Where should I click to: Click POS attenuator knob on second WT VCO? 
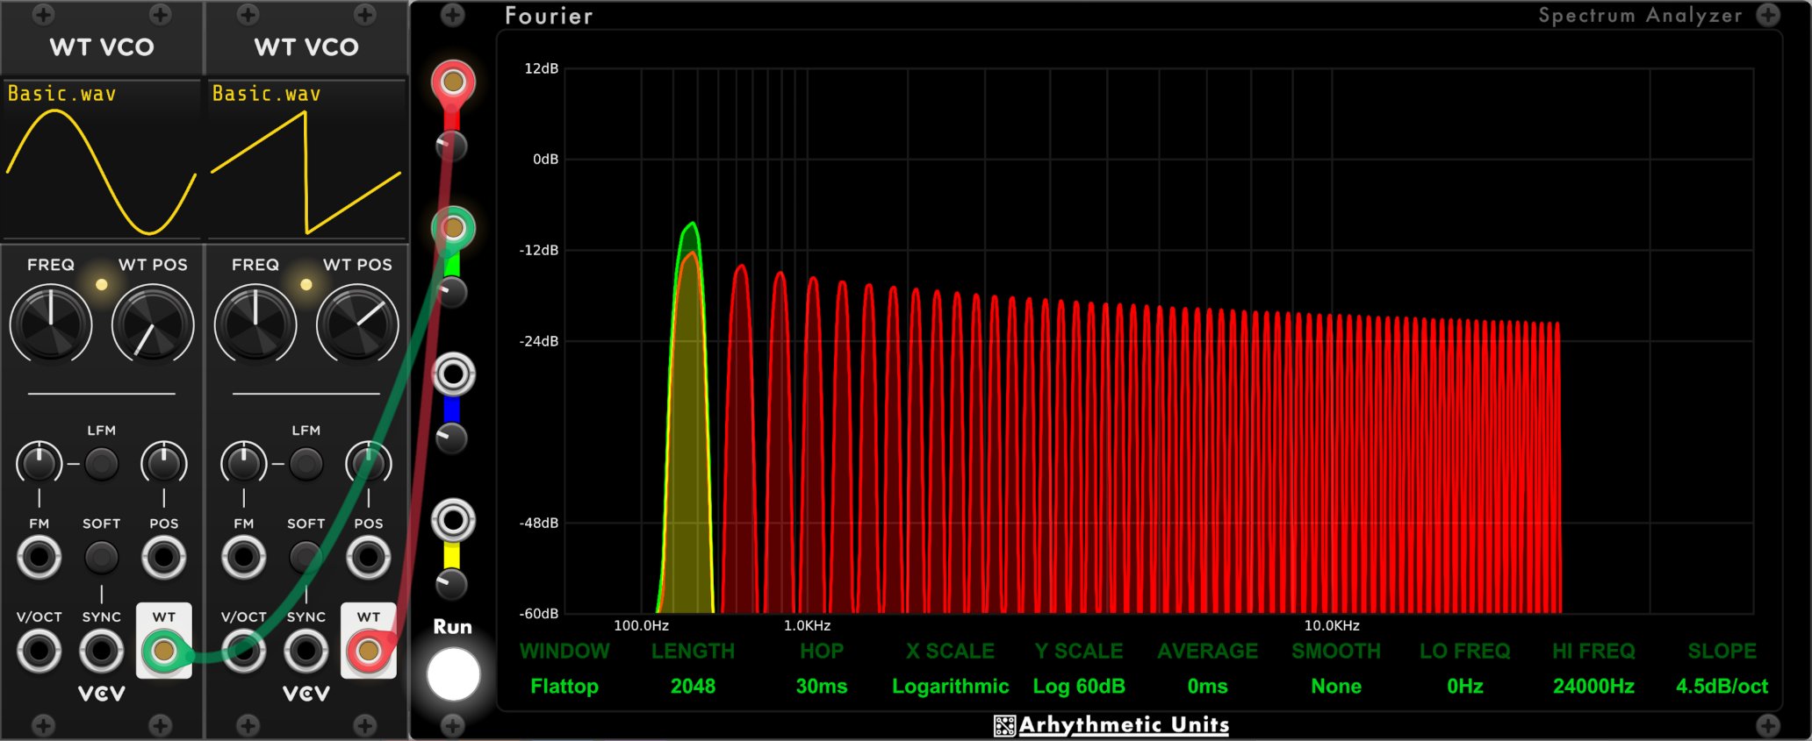[x=369, y=463]
